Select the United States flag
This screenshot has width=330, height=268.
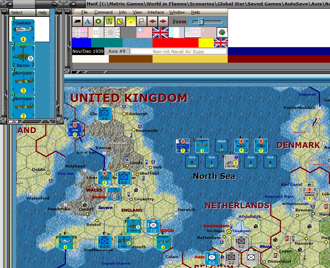point(192,32)
